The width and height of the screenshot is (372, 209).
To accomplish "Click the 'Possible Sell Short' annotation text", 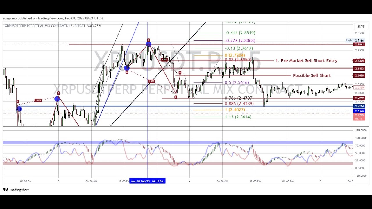I will 312,75.
